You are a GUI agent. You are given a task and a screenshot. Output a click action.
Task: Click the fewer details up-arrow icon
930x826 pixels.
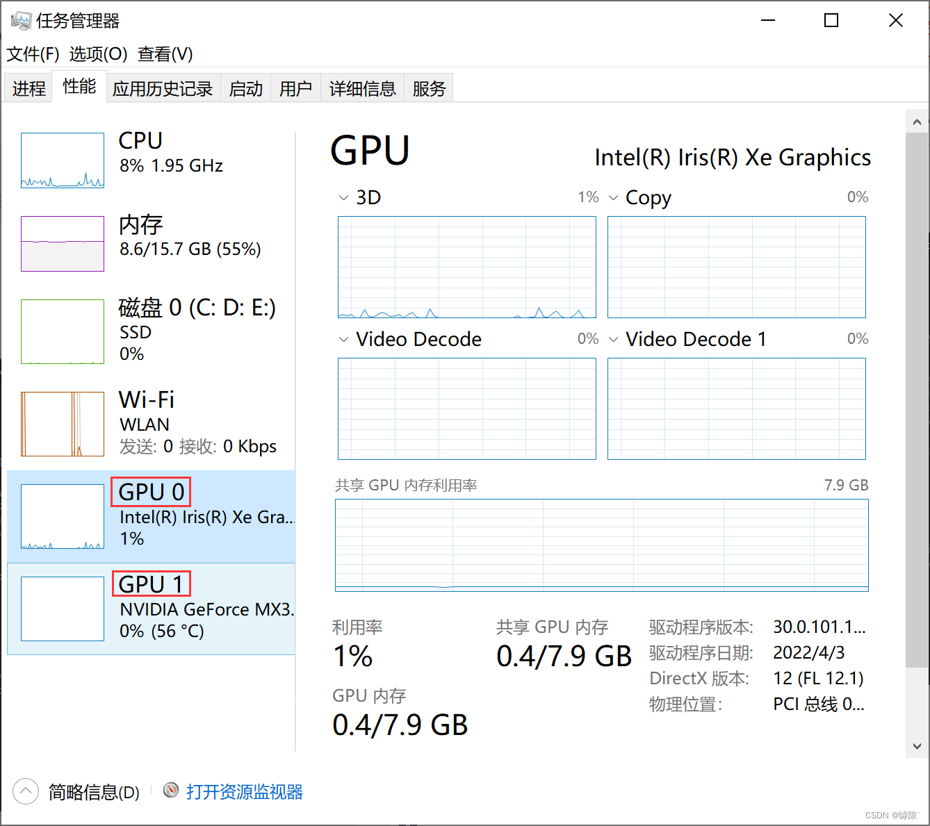click(x=26, y=791)
